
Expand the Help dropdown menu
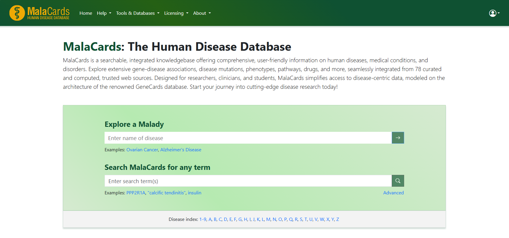104,13
